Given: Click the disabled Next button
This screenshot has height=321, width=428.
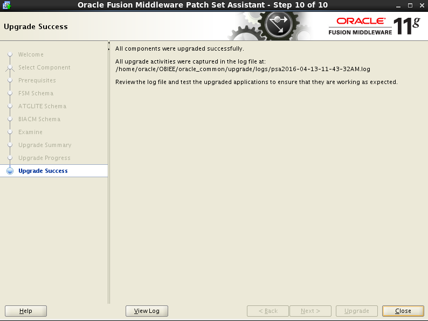Looking at the screenshot, I should tap(310, 311).
